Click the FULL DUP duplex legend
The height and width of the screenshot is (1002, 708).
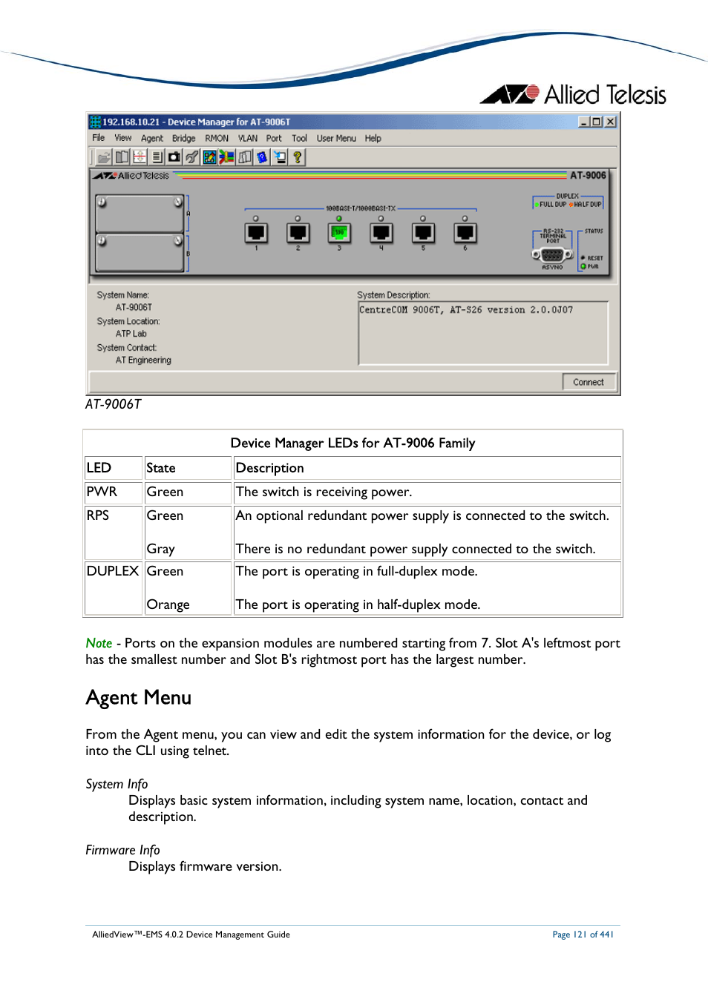pyautogui.click(x=550, y=205)
